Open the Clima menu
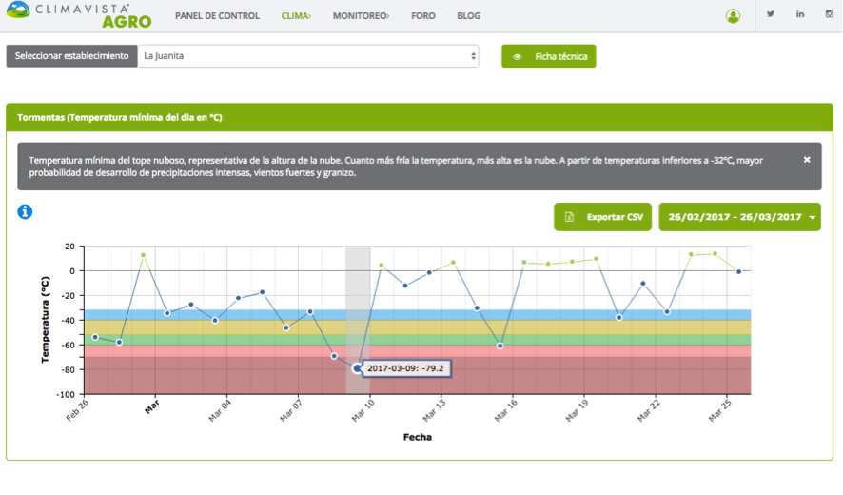The image size is (843, 495). coord(296,16)
